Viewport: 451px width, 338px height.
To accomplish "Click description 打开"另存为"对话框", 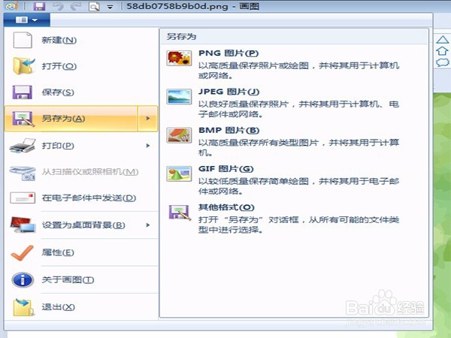I will click(249, 220).
